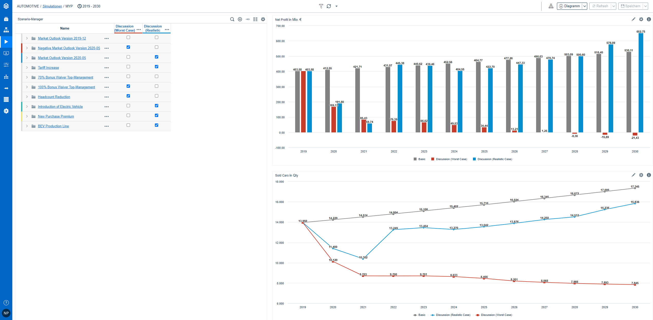Open the Diagramm dropdown arrow
This screenshot has height=320, width=653.
point(584,6)
